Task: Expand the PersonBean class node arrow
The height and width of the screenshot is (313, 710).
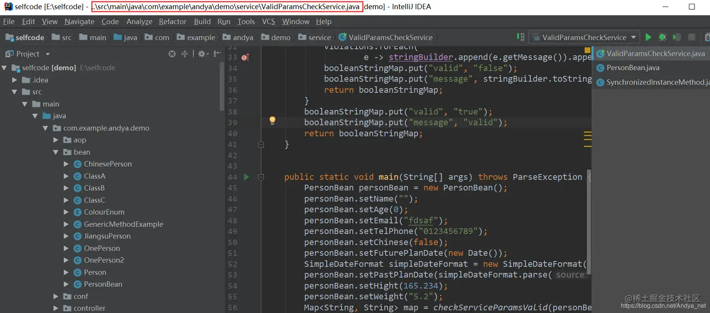Action: pos(66,284)
